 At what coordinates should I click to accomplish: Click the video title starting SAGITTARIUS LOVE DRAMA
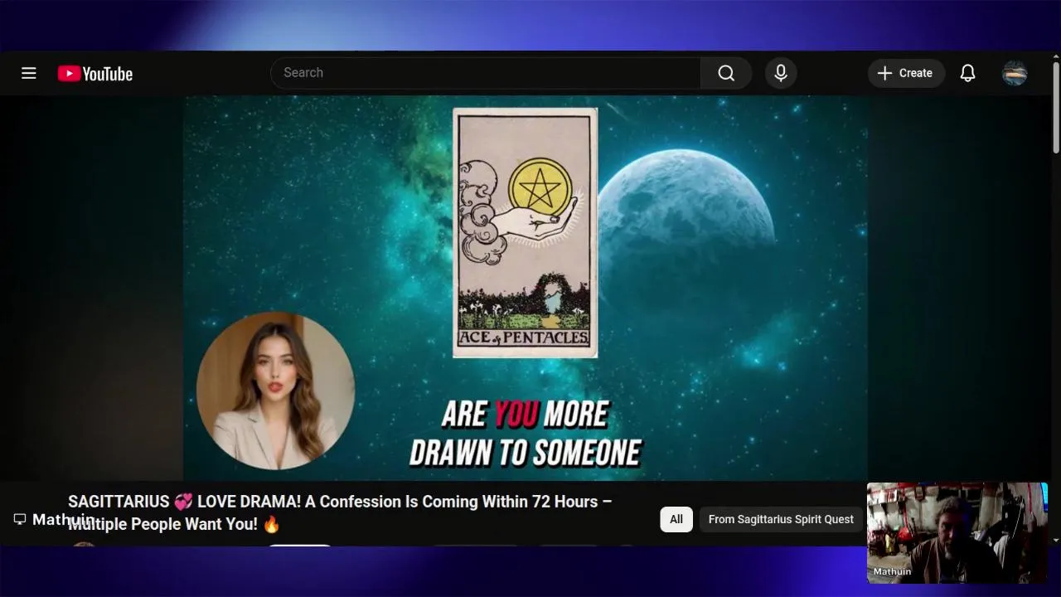click(x=340, y=512)
